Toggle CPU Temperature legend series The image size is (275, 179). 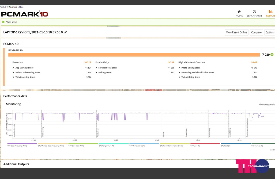coord(114,145)
